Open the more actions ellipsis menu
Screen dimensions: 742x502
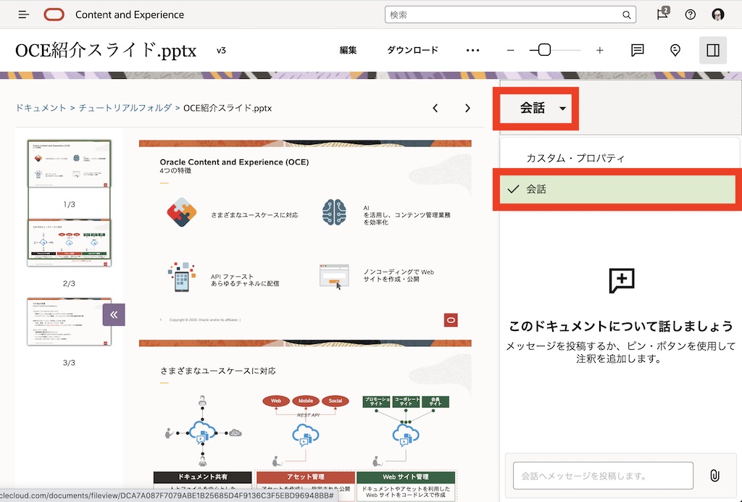[x=473, y=50]
